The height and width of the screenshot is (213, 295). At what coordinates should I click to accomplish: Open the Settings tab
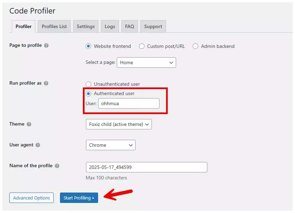[86, 26]
